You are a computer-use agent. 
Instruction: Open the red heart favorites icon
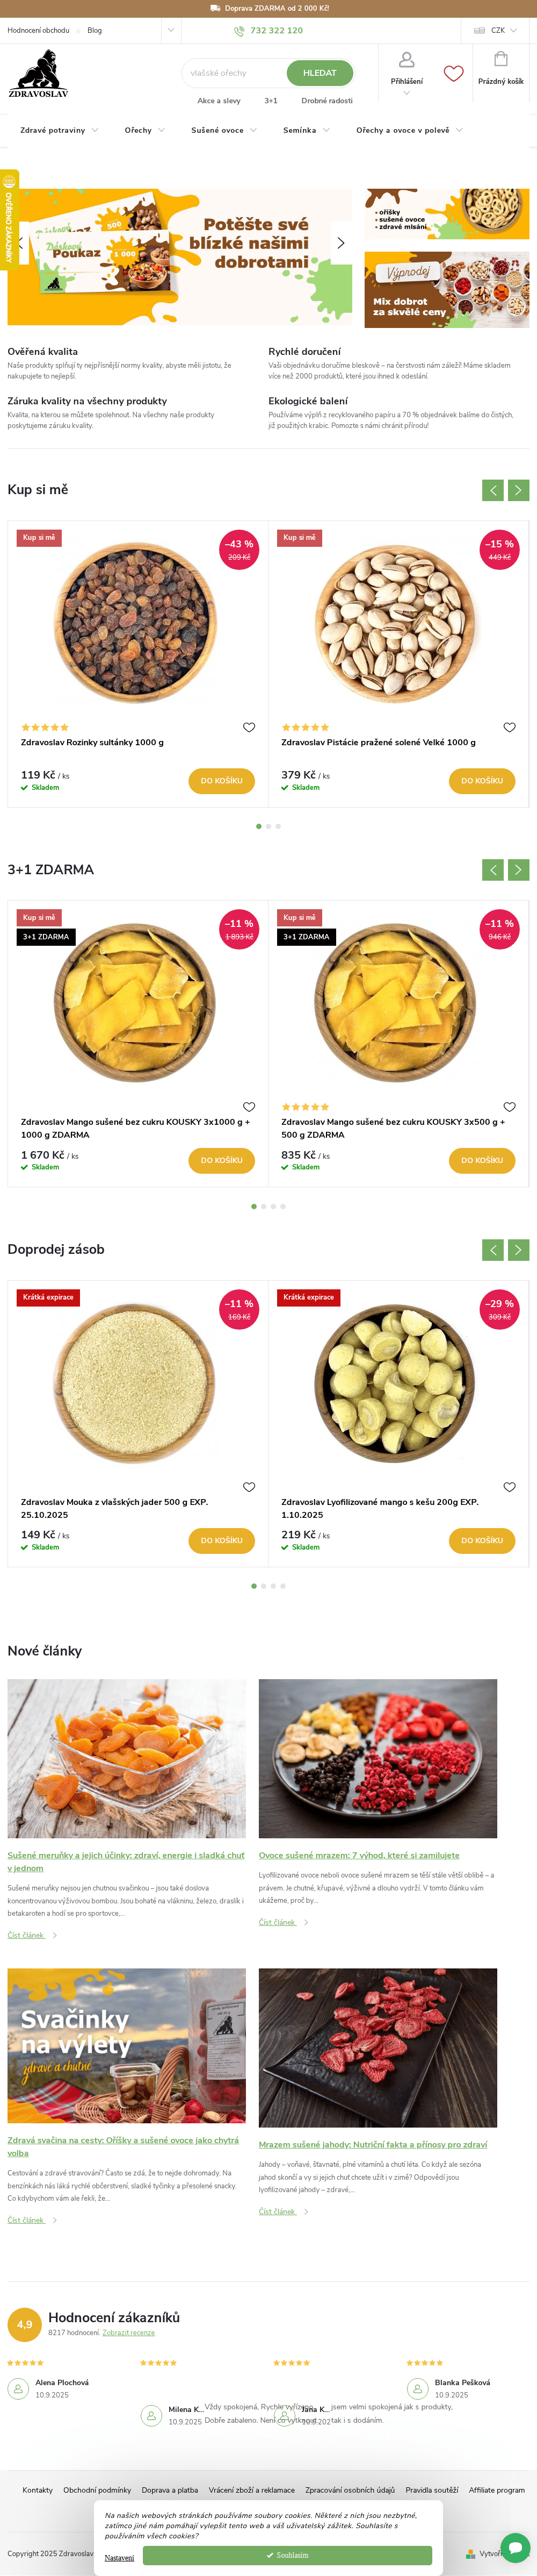453,73
